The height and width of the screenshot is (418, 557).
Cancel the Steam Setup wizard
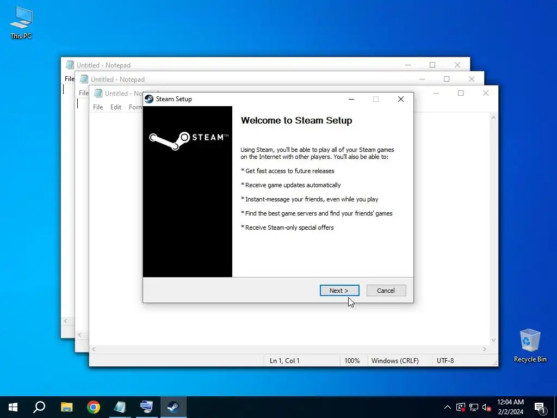[386, 291]
